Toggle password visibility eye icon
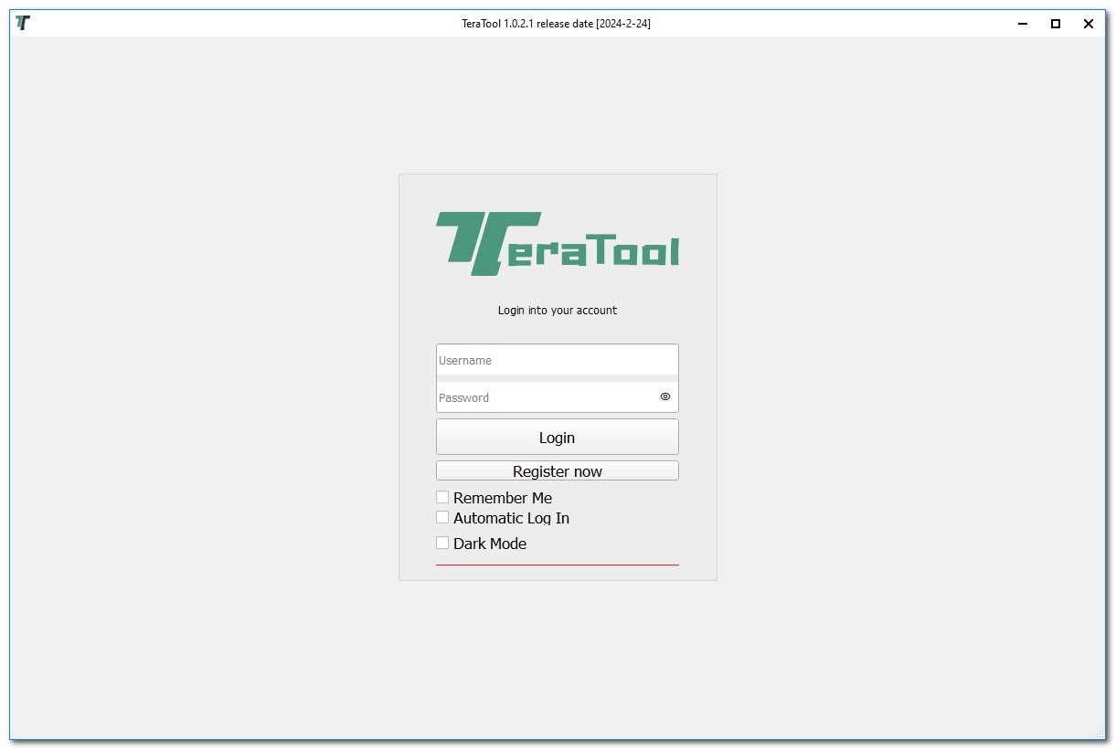The width and height of the screenshot is (1116, 750). click(665, 396)
